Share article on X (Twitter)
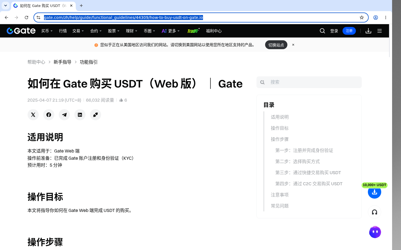 (x=33, y=115)
